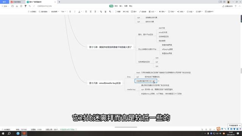
Task: Select the 第十八课 emu和media buy node
Action: (x=105, y=83)
